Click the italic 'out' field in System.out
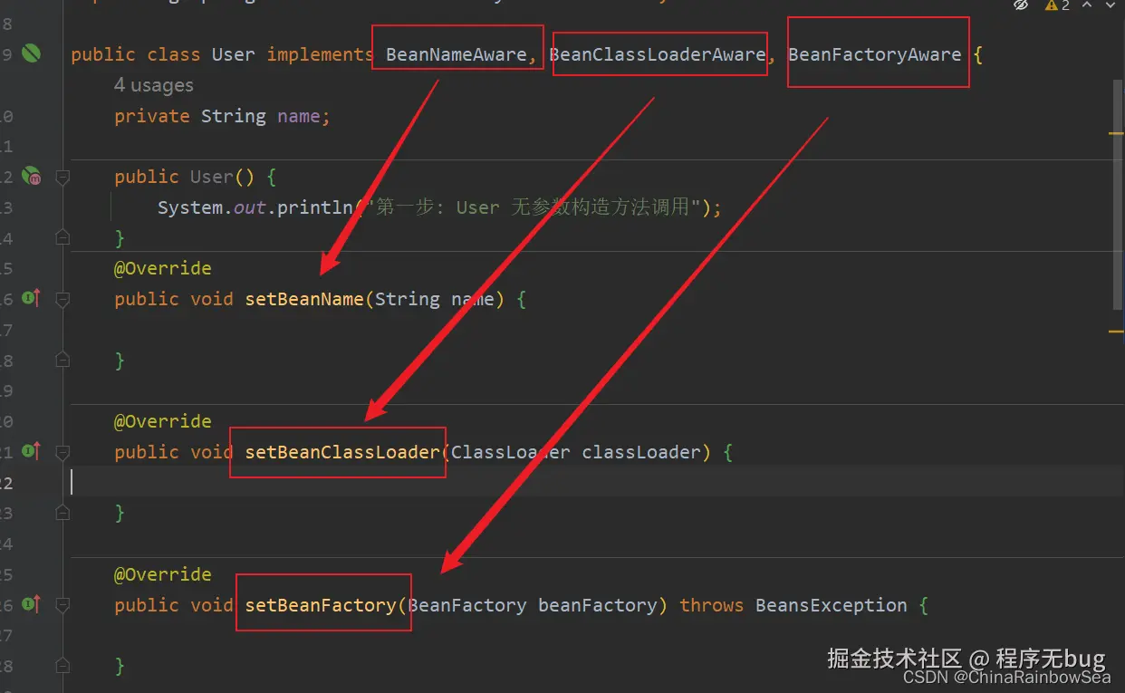 click(250, 207)
